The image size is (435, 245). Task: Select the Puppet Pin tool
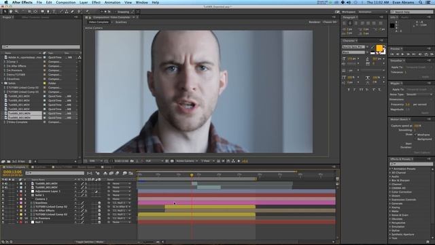[87, 12]
